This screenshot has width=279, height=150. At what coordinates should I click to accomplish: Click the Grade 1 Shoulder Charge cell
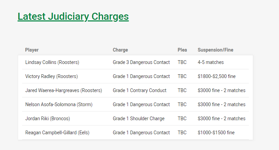click(139, 119)
